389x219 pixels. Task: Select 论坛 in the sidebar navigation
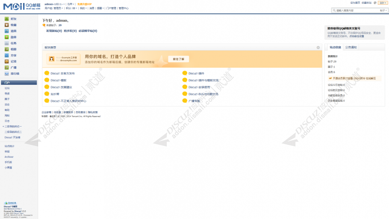coord(7,88)
